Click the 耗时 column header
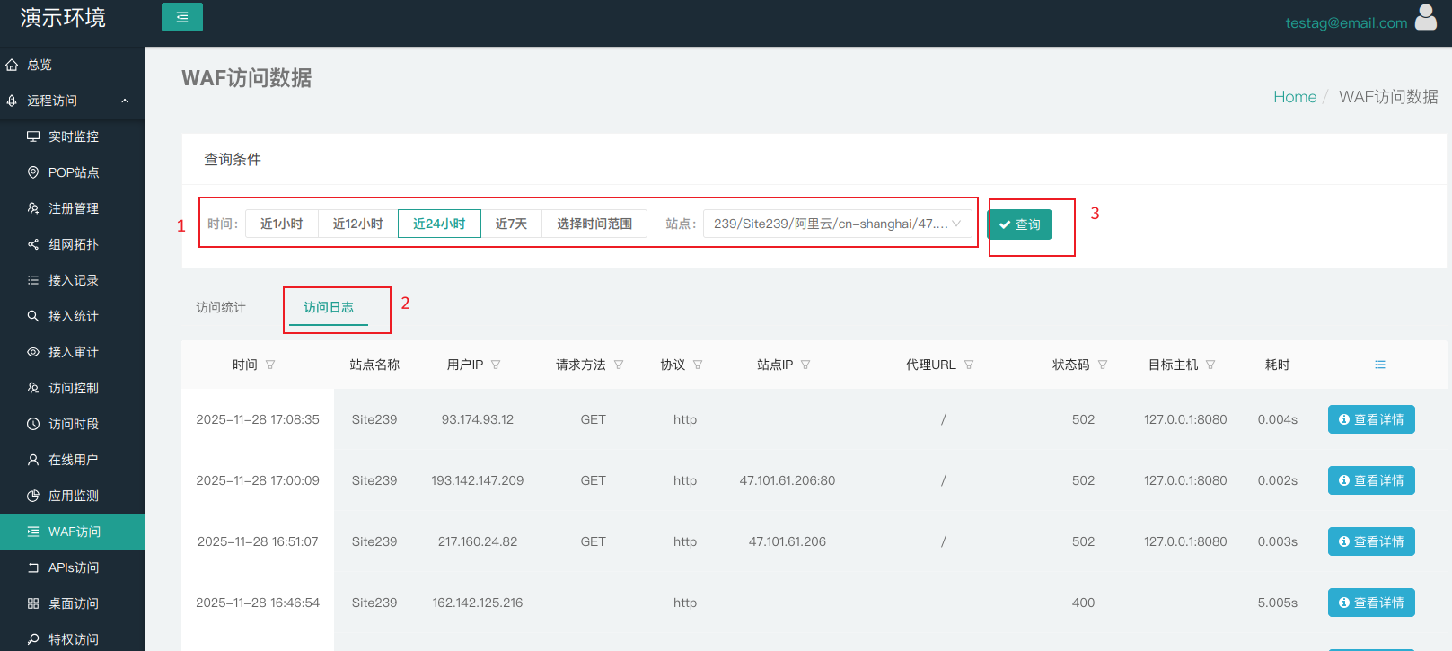This screenshot has height=651, width=1452. pos(1278,365)
